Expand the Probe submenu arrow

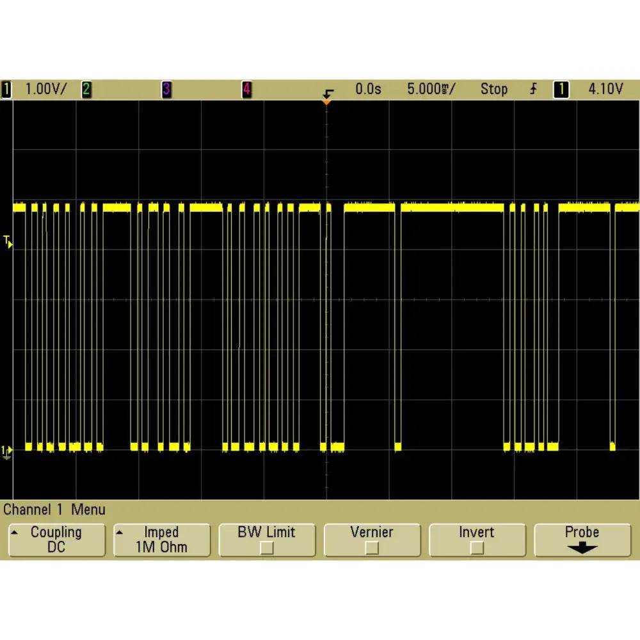(582, 548)
